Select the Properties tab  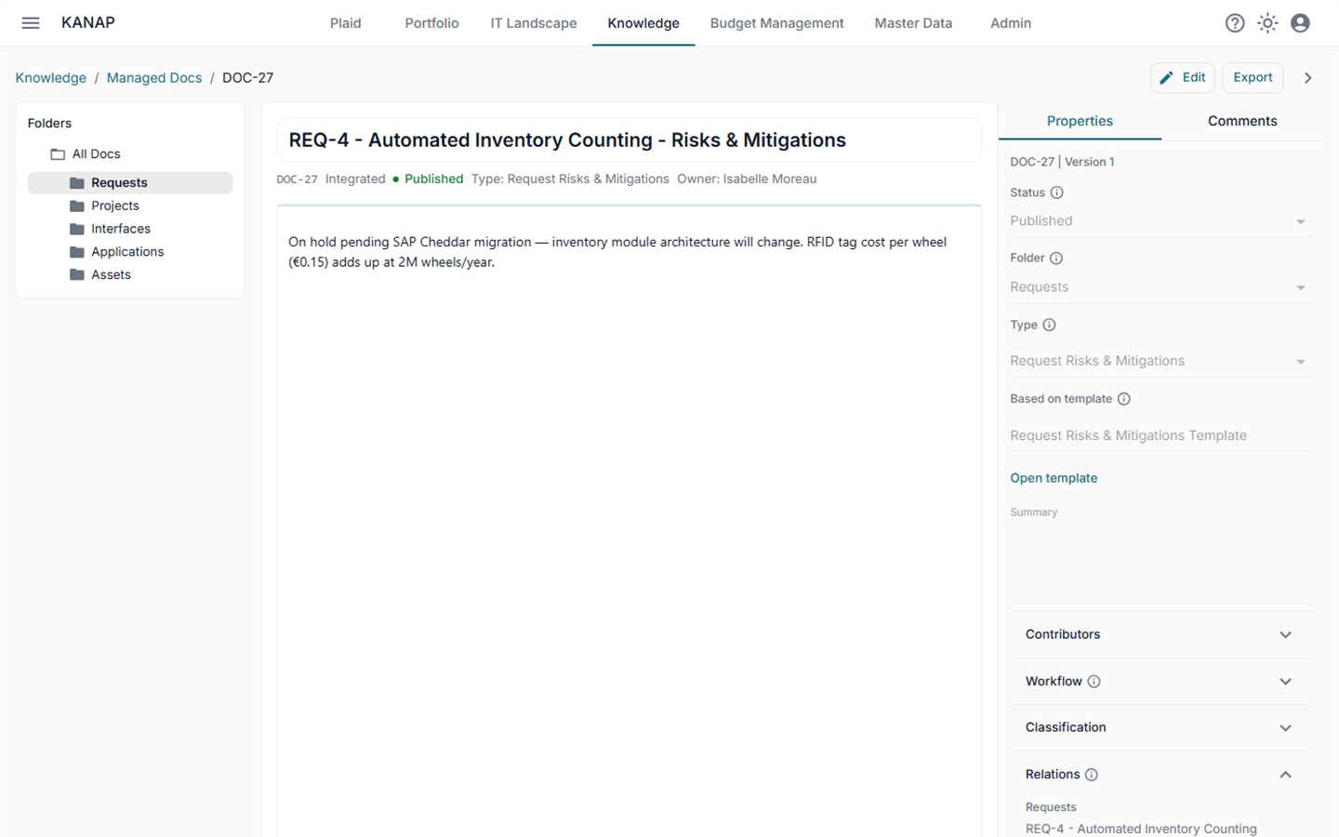pyautogui.click(x=1080, y=121)
